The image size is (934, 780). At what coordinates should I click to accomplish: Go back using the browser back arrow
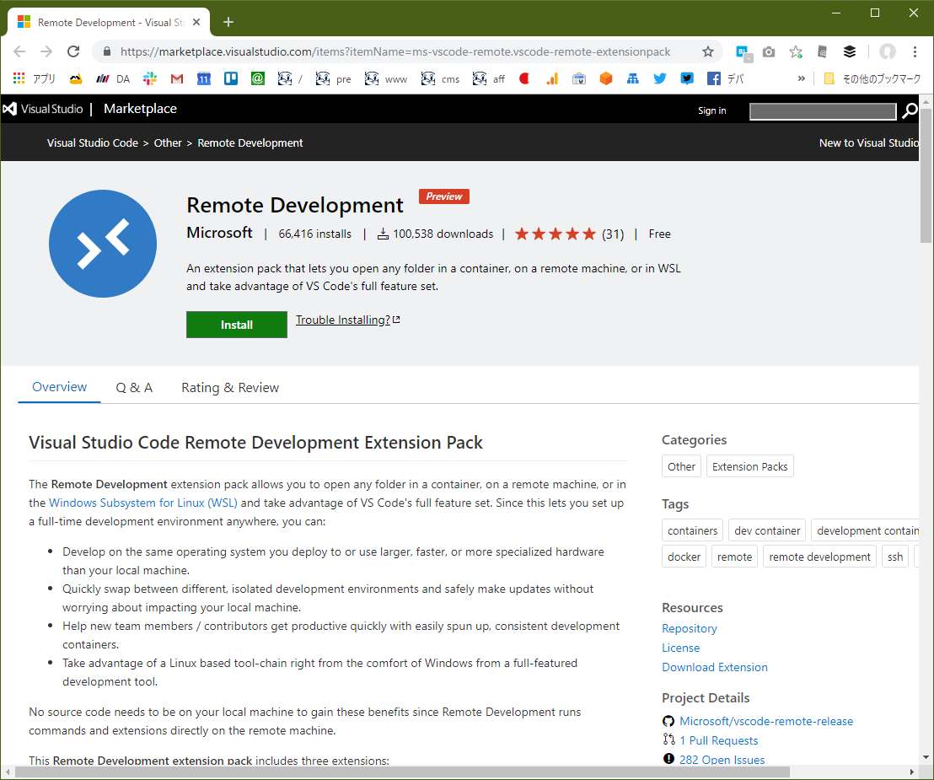pos(19,51)
